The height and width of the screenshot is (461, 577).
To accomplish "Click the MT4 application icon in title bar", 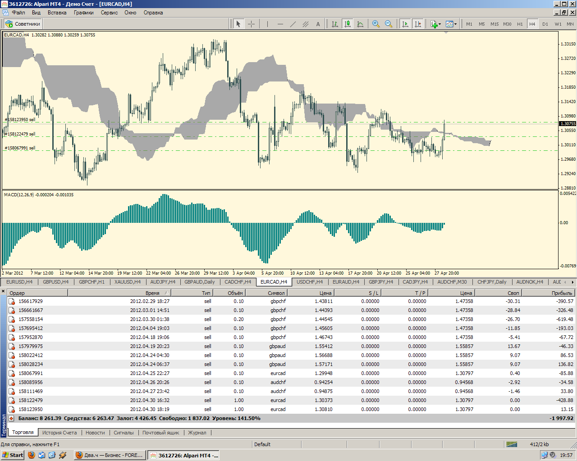I will point(5,4).
